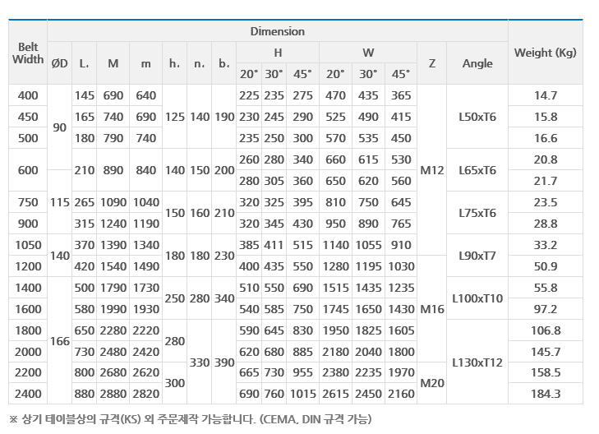Click angle cell "L65xT6"
This screenshot has width=599, height=434.
tap(477, 170)
